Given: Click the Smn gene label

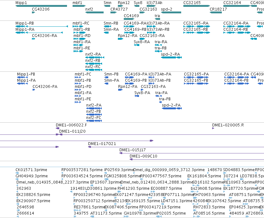Looking at the screenshot, I should tap(107, 3).
